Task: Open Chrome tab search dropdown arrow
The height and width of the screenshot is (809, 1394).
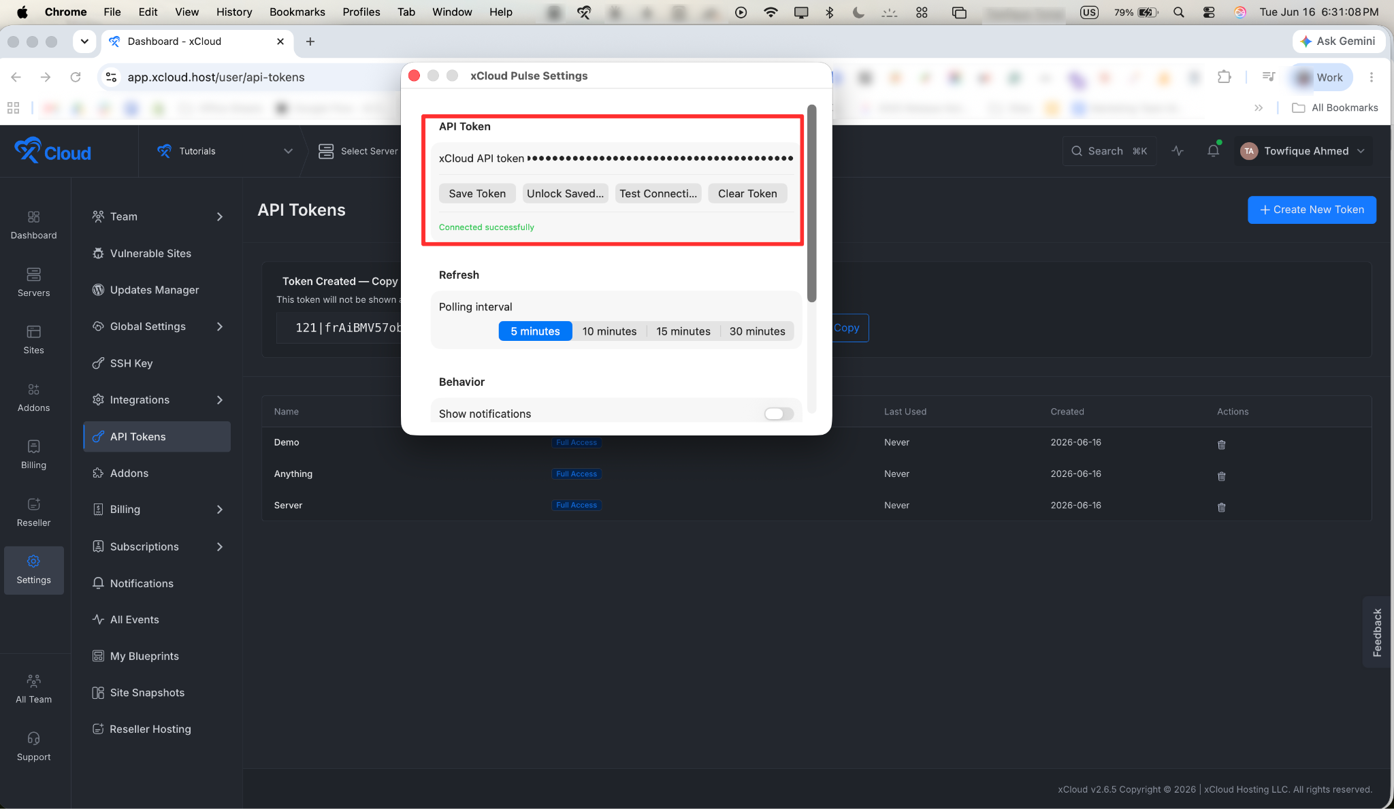Action: point(84,42)
